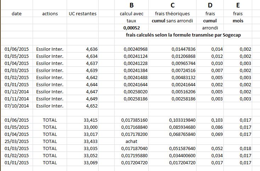
Task: Select the column E header label
Action: coord(238,5)
